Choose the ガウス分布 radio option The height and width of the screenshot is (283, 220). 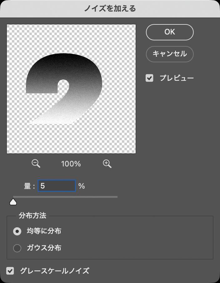pos(17,248)
